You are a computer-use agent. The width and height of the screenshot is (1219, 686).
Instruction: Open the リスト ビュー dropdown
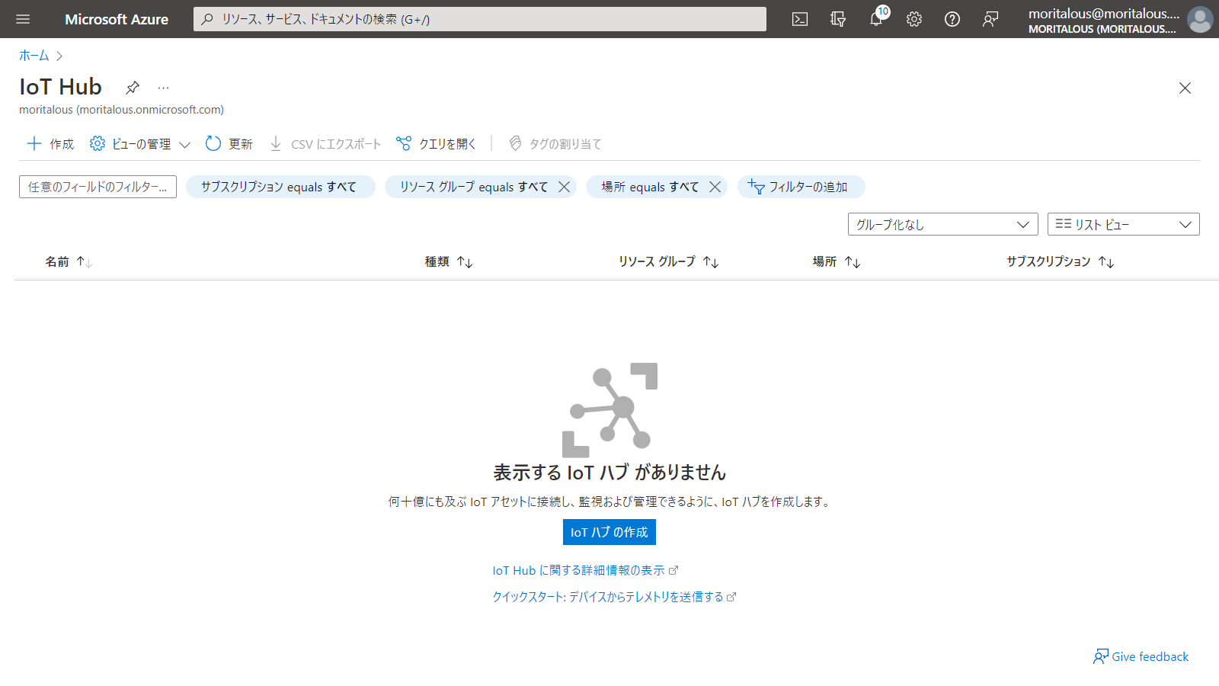1123,224
